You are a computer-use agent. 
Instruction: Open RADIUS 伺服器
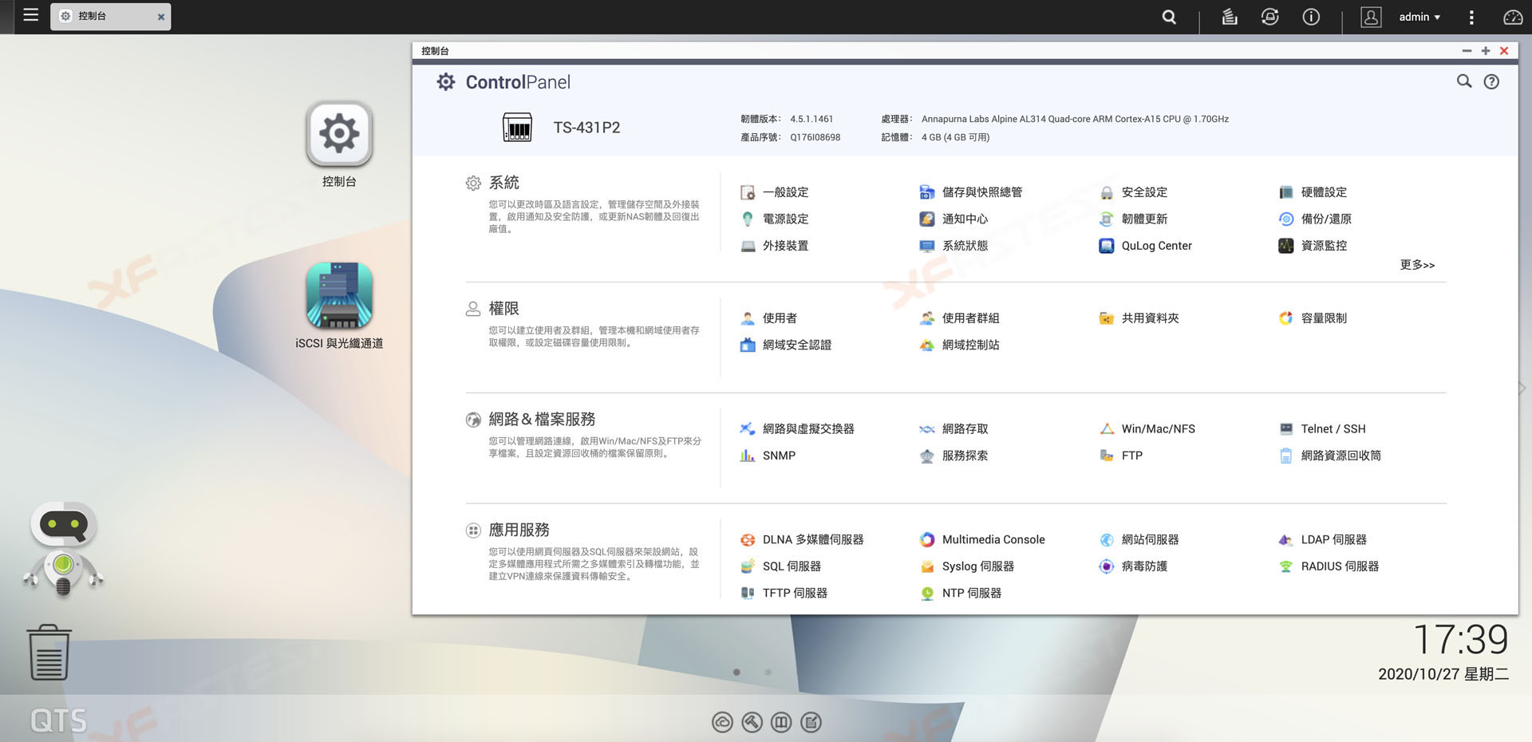(1329, 566)
